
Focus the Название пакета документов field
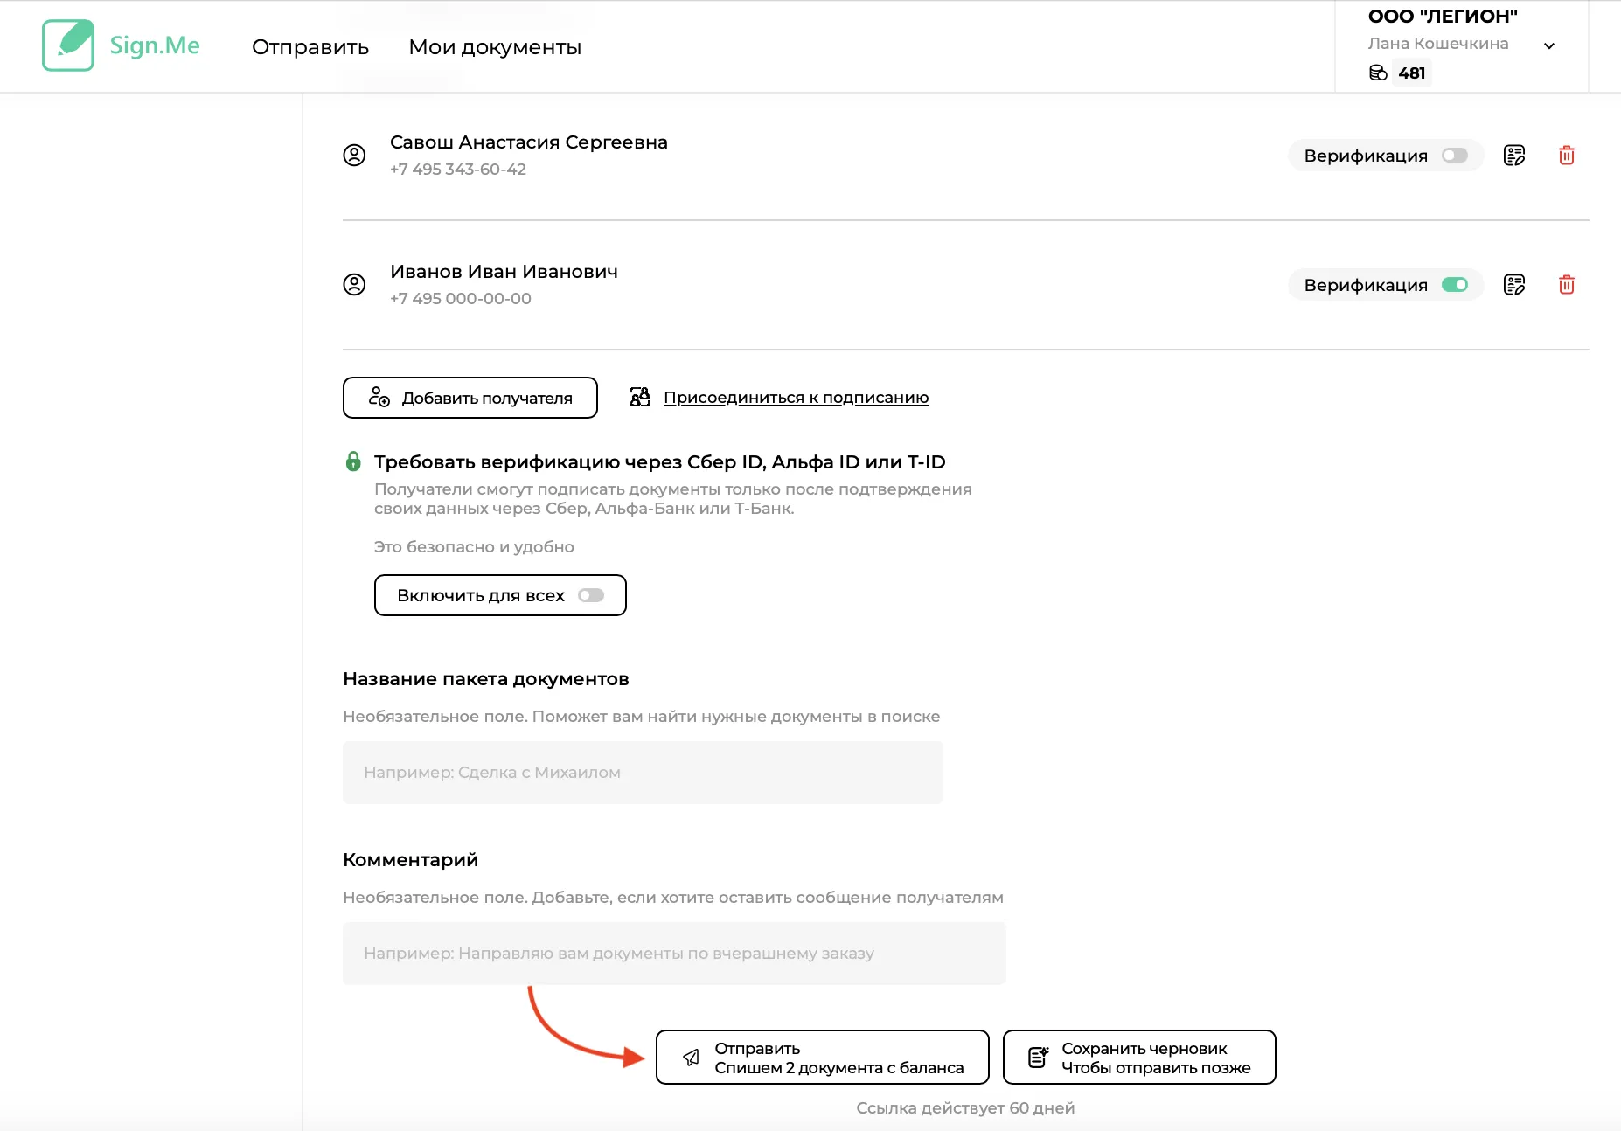point(643,773)
